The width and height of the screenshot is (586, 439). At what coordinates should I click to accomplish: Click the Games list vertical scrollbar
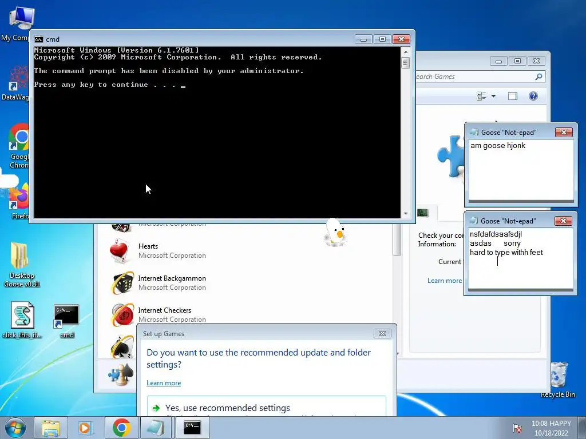(x=397, y=239)
